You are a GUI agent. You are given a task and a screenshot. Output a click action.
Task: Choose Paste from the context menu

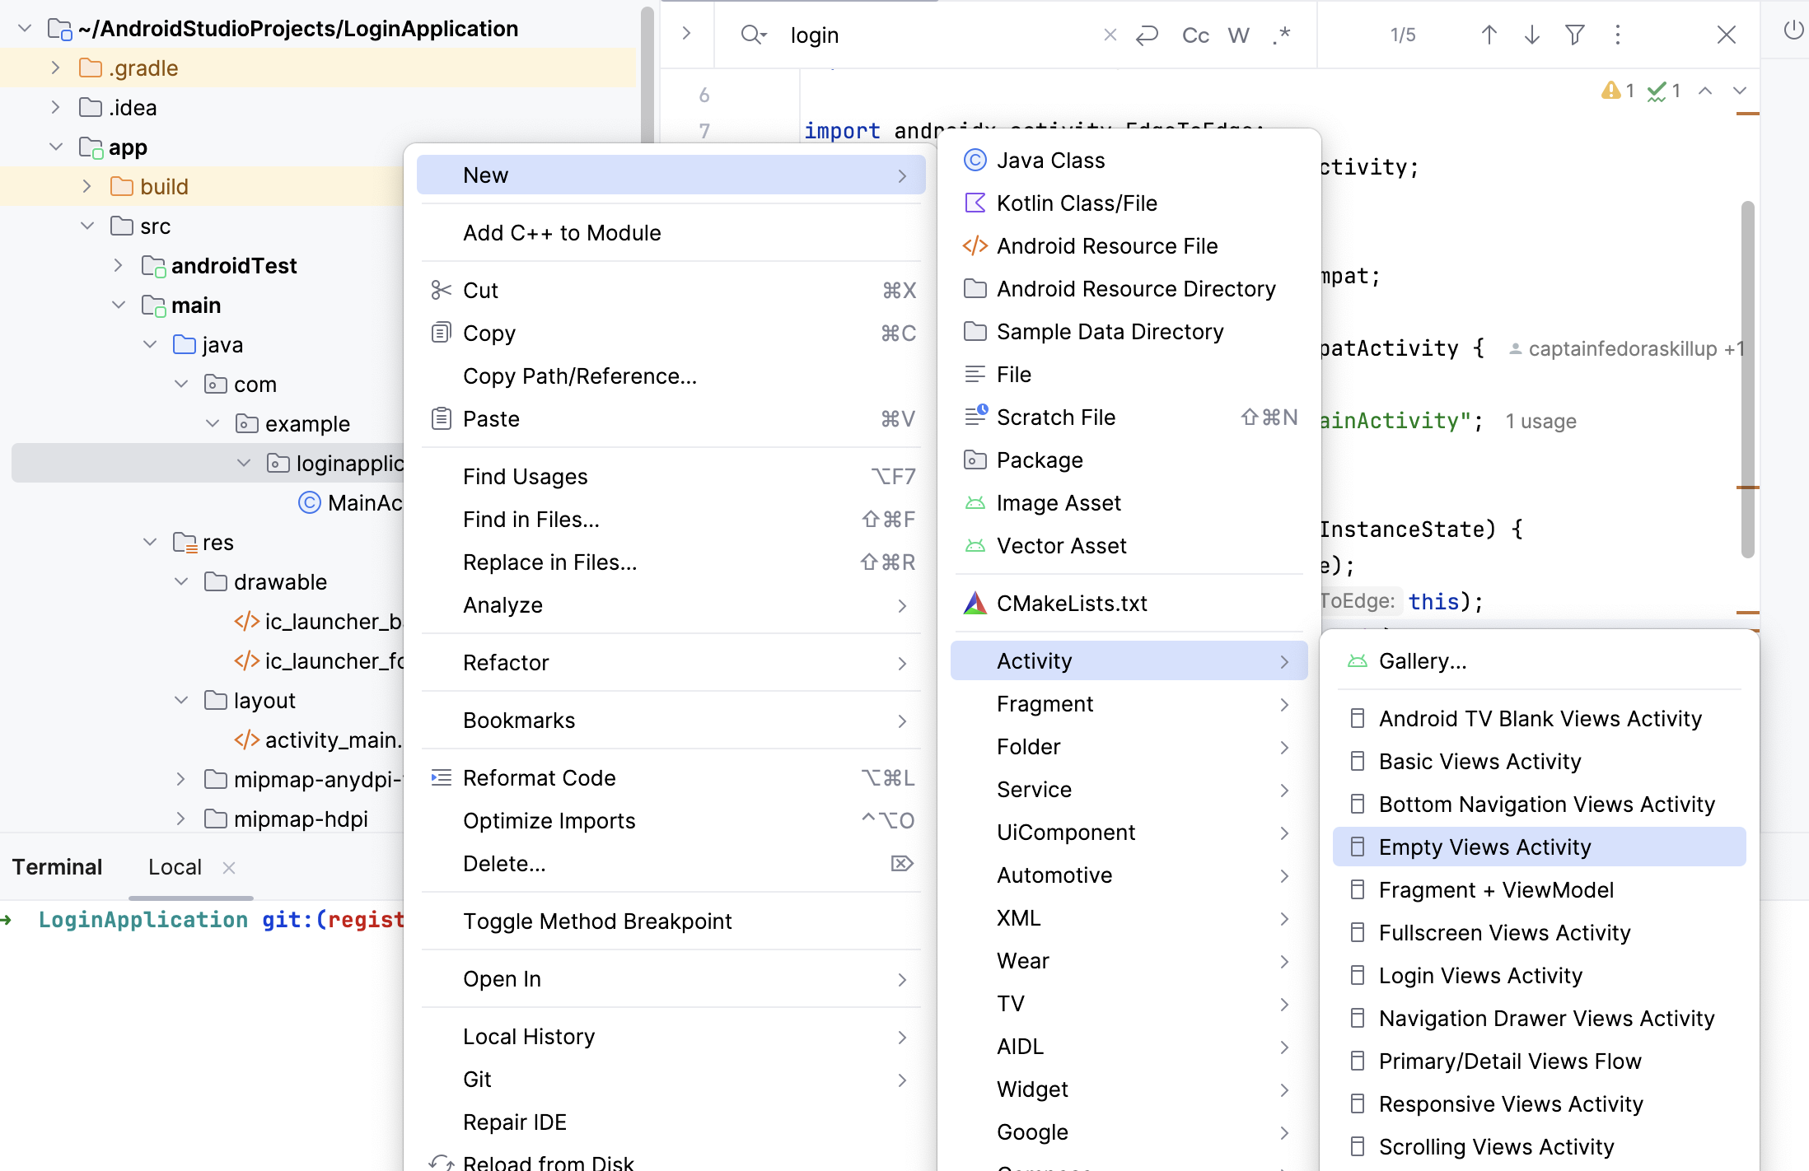point(671,418)
